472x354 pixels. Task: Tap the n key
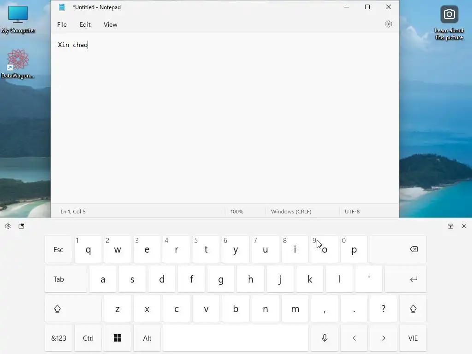pyautogui.click(x=265, y=308)
